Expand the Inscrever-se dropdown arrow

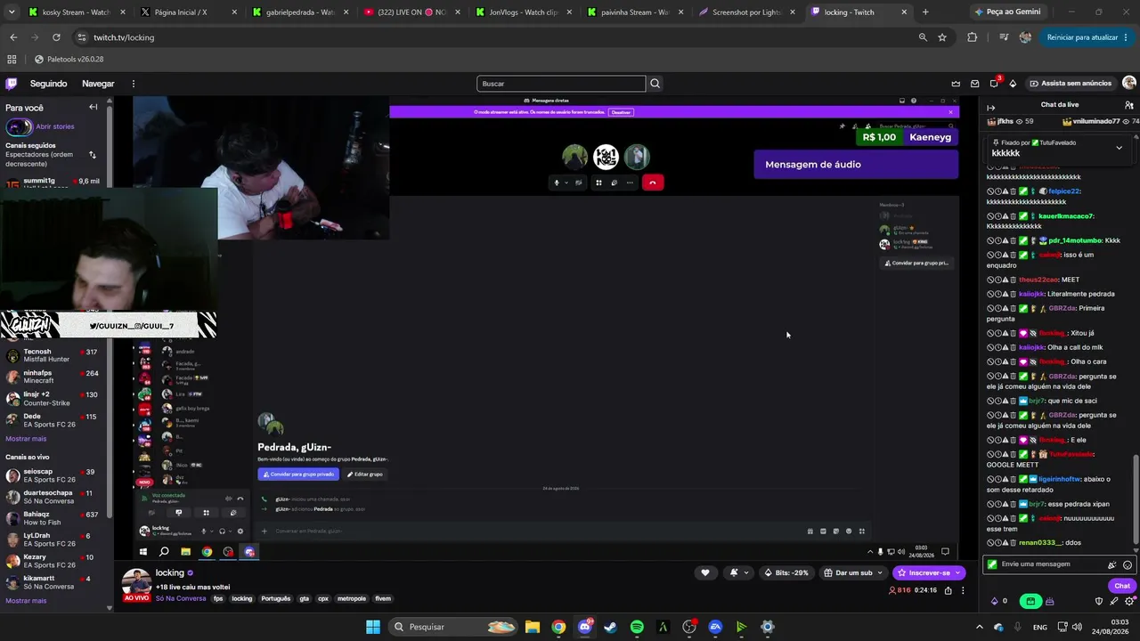click(957, 572)
